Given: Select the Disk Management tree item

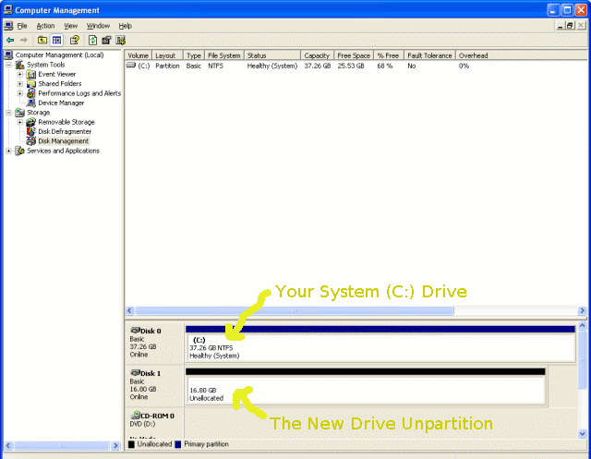Looking at the screenshot, I should click(64, 141).
